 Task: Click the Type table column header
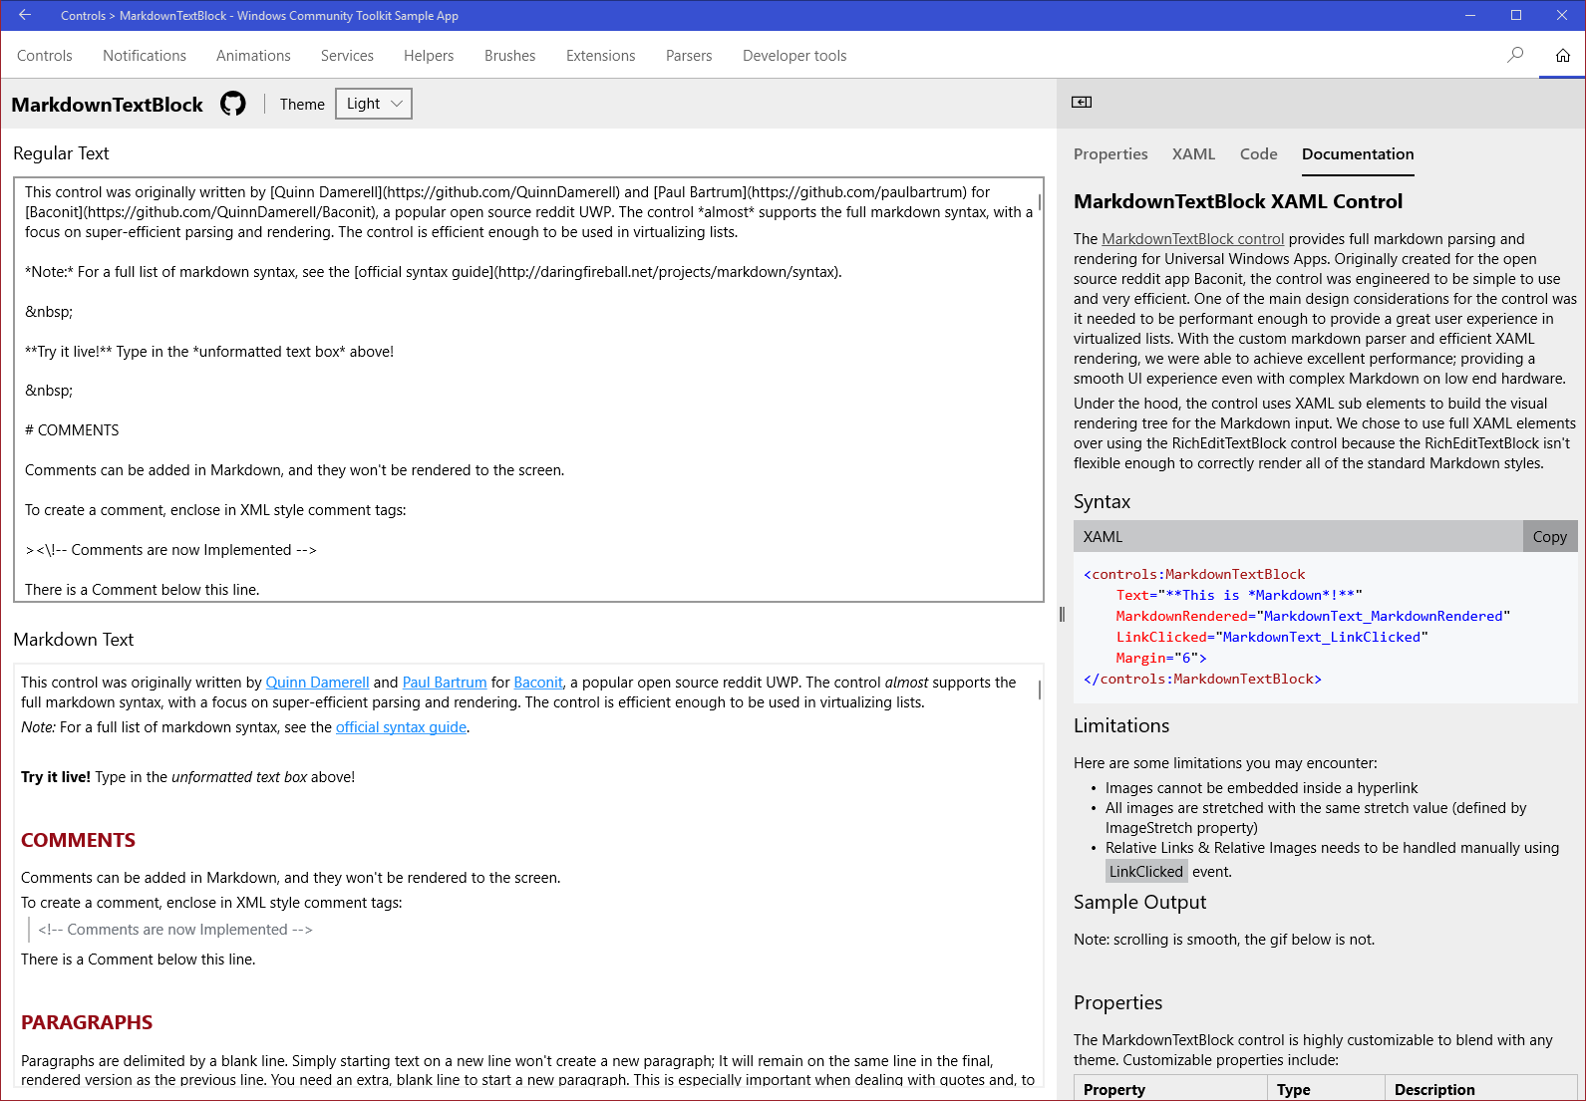pyautogui.click(x=1326, y=1089)
